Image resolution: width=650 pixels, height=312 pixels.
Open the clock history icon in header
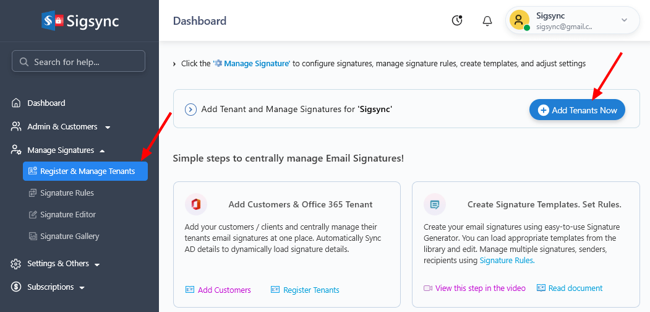[457, 20]
